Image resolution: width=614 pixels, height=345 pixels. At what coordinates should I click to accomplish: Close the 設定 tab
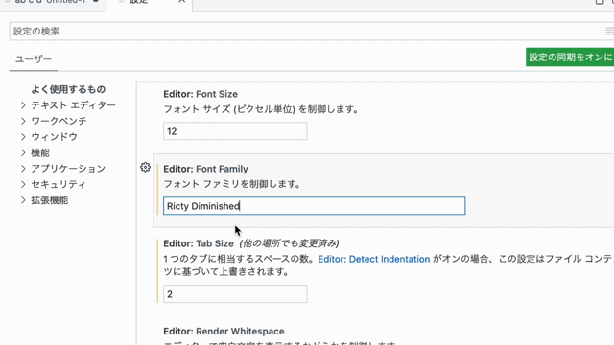182,2
